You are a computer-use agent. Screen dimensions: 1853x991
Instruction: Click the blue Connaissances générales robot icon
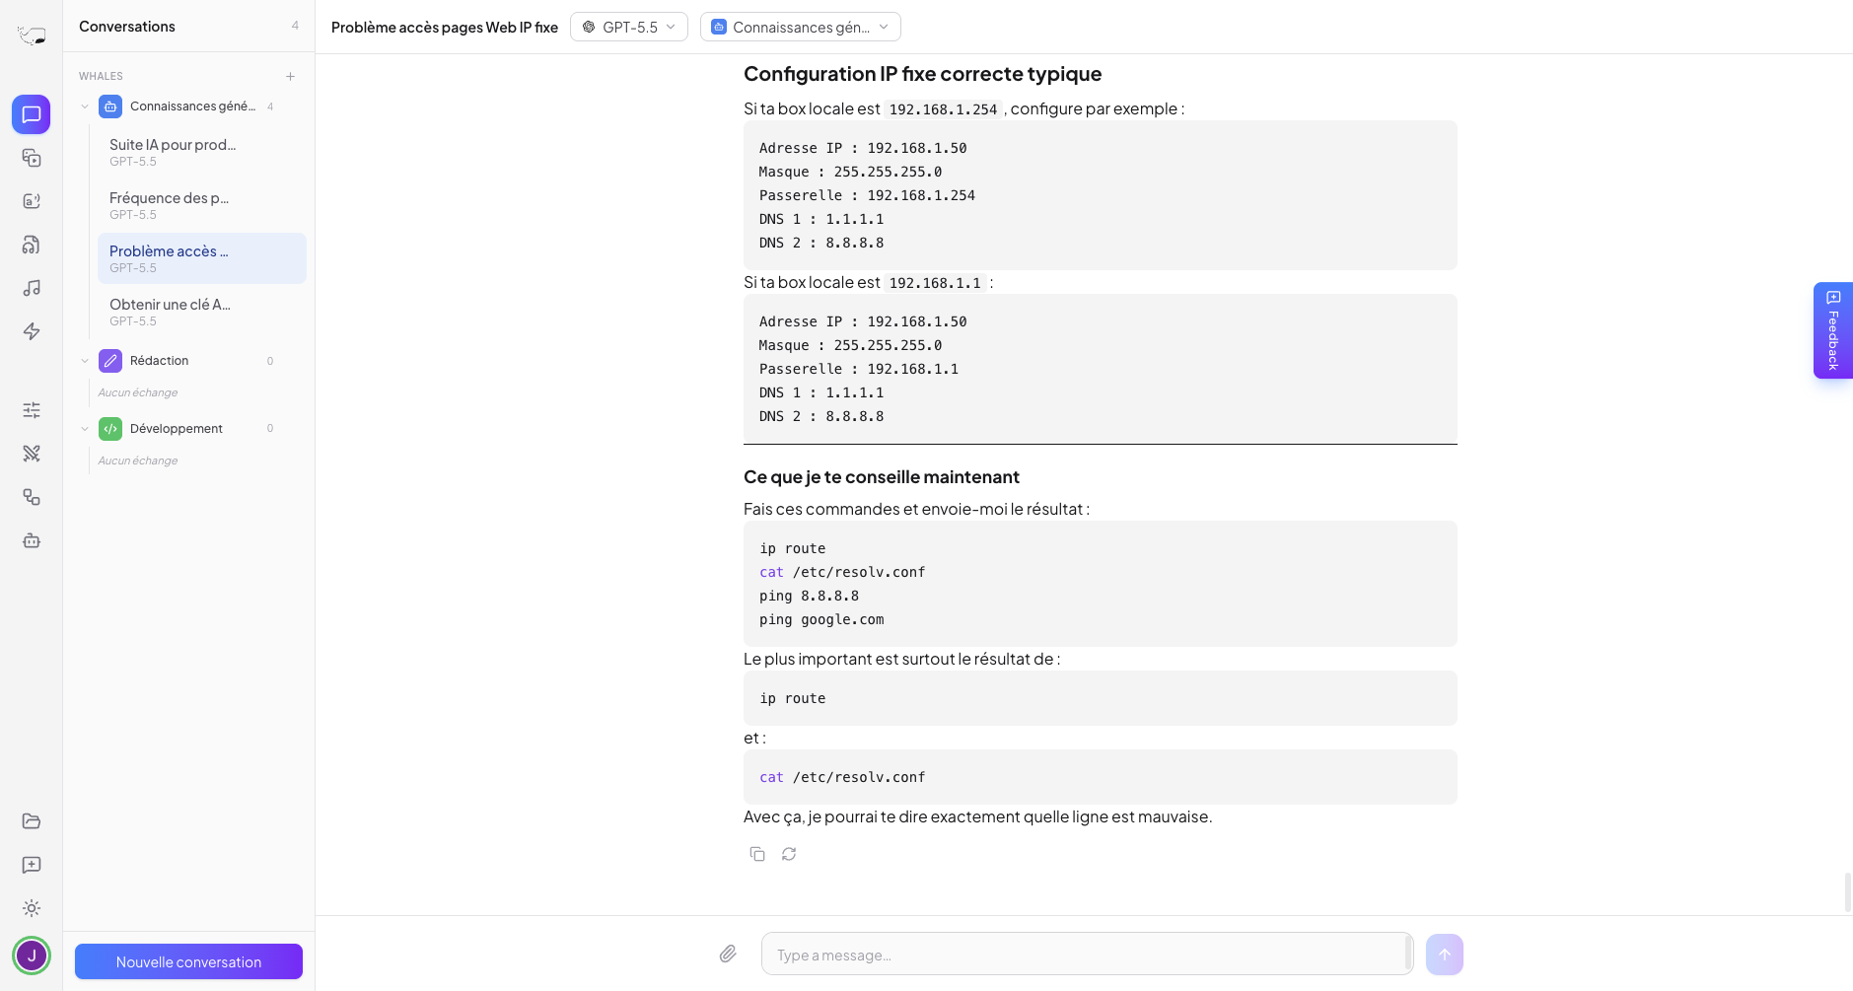[110, 106]
